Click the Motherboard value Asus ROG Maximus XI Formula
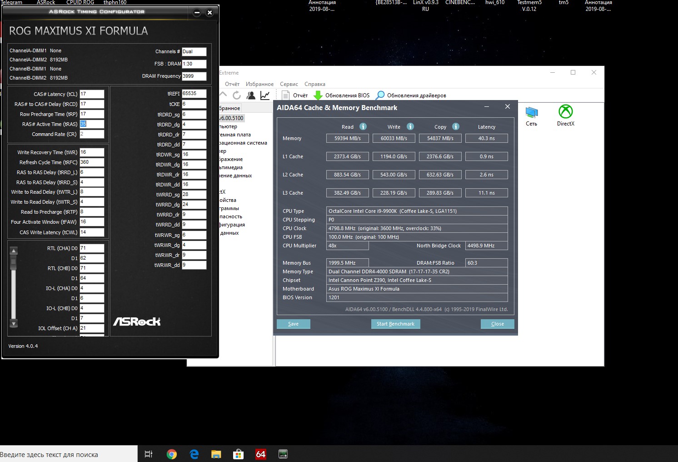The image size is (678, 462). (417, 289)
